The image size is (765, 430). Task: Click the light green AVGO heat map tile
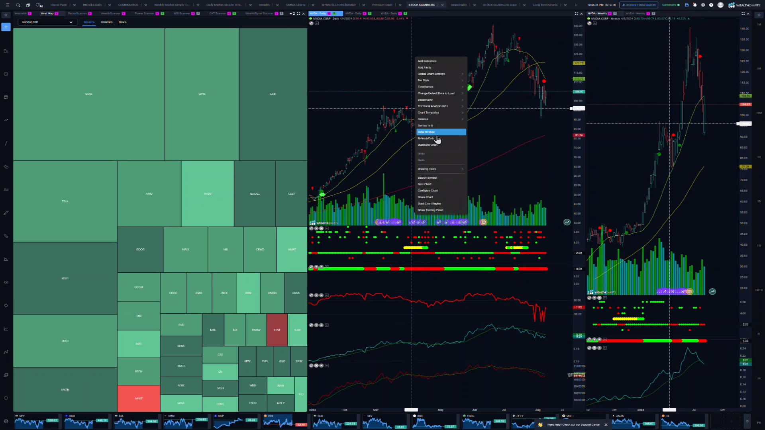208,194
